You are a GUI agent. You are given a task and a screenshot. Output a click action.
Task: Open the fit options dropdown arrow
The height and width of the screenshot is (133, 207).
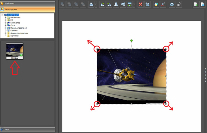(x=134, y=4)
